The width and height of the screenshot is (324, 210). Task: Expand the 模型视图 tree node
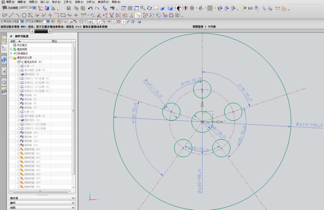[11, 49]
